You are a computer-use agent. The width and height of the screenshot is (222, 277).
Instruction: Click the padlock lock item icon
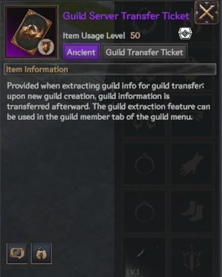[x=41, y=254]
